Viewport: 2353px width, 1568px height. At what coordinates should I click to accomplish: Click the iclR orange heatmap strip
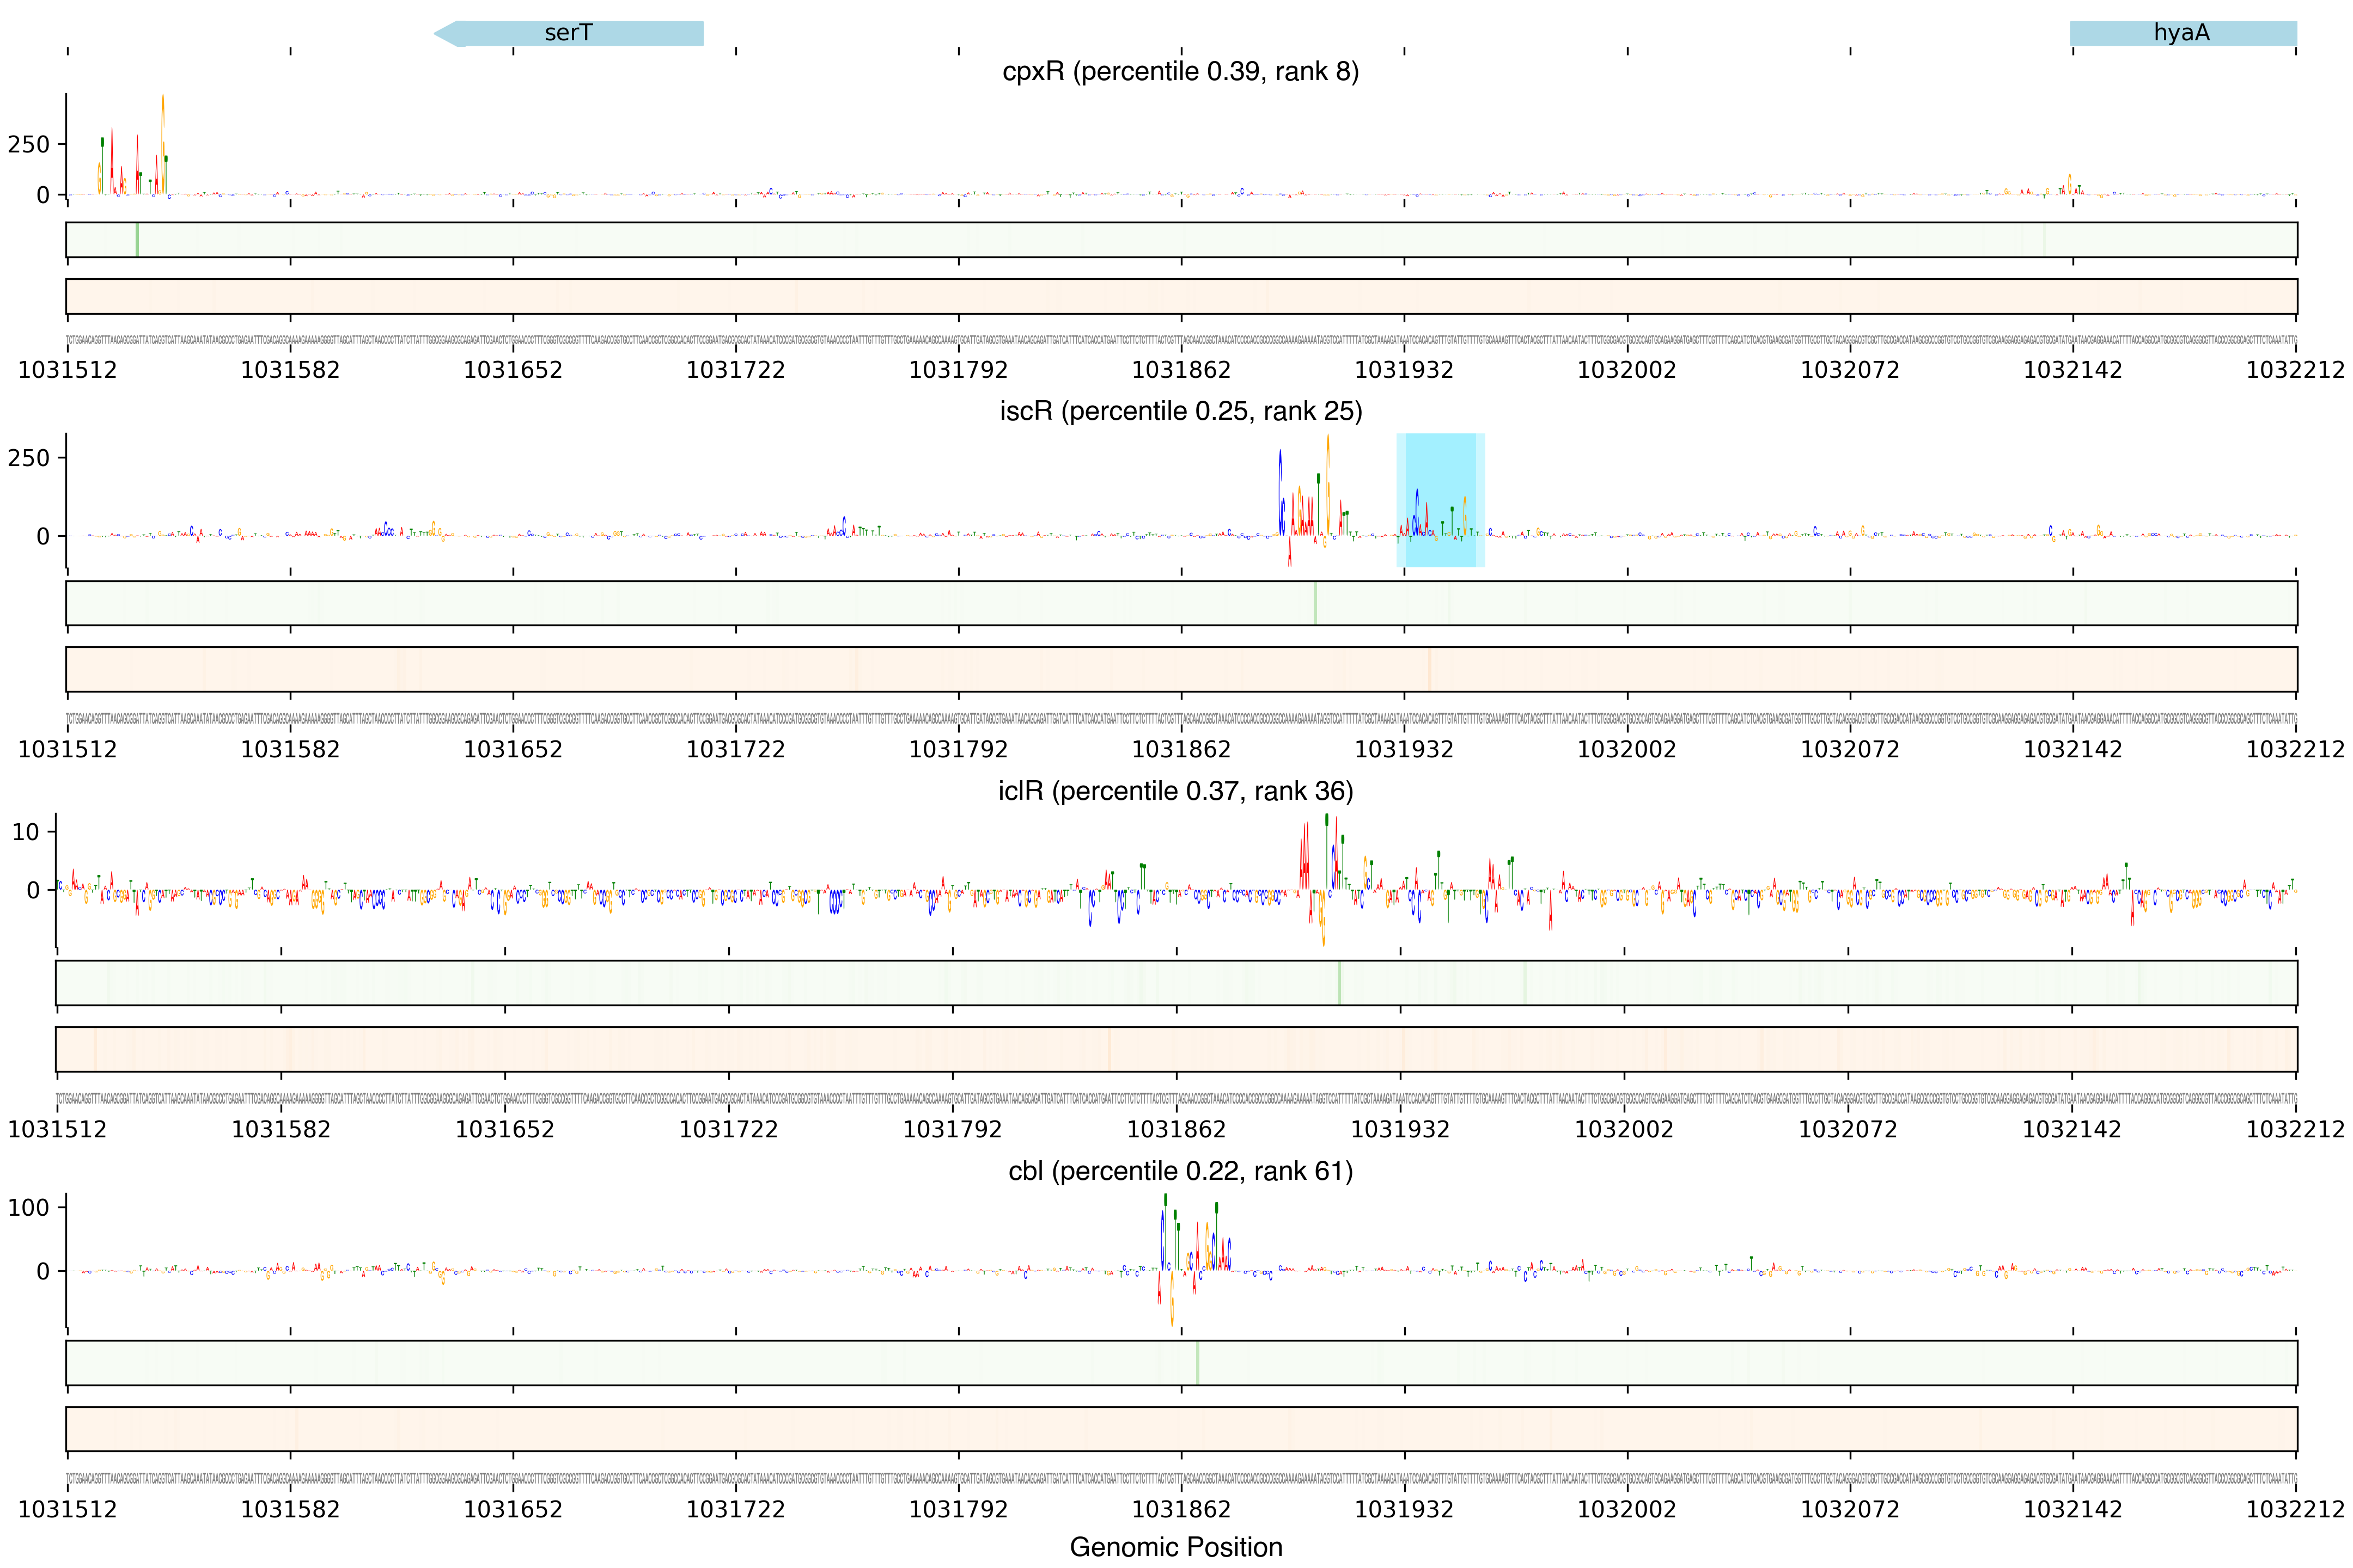[x=1175, y=1049]
